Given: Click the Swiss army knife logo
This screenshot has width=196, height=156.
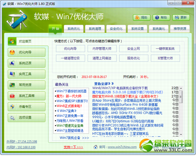Looking at the screenshot, I should (x=17, y=20).
